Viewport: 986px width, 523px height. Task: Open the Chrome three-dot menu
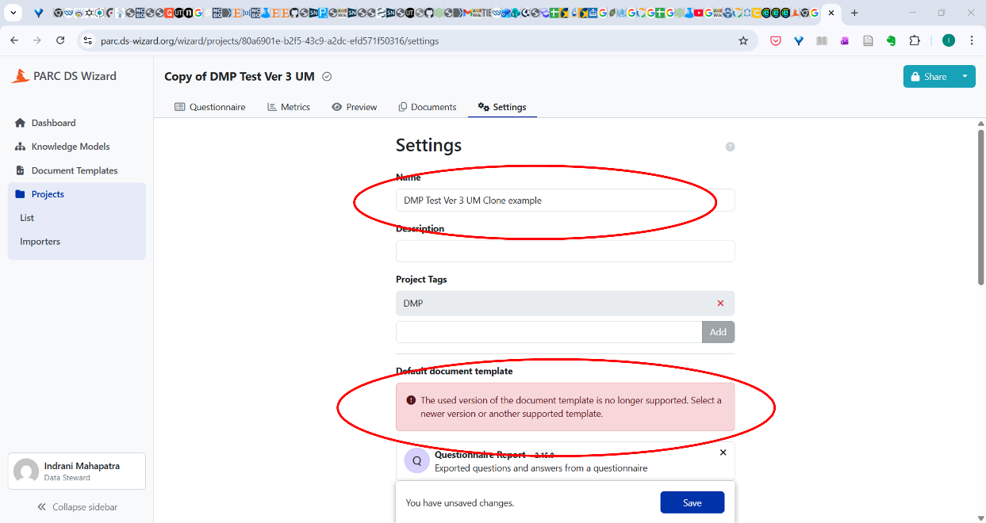point(972,40)
